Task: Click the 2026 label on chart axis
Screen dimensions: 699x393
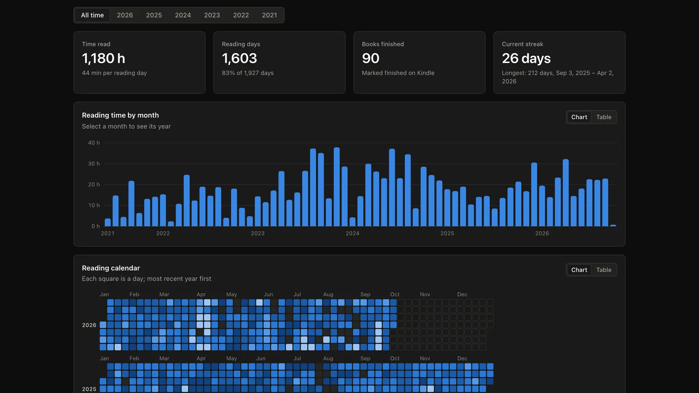Action: pos(542,234)
